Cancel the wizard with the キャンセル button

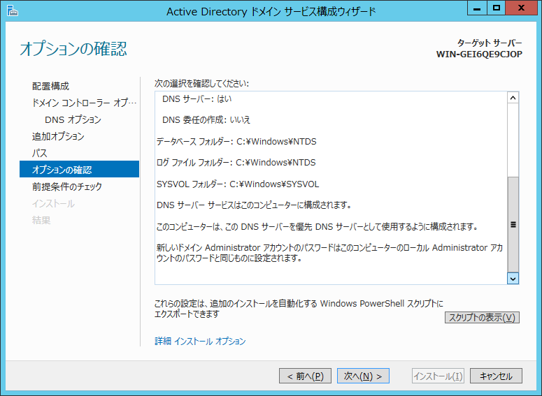[x=496, y=376]
